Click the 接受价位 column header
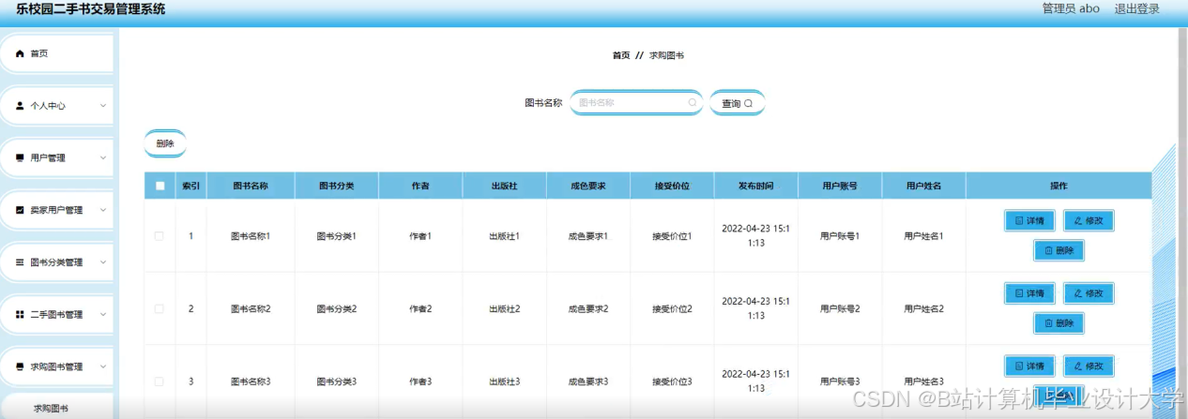Viewport: 1188px width, 419px height. click(672, 186)
